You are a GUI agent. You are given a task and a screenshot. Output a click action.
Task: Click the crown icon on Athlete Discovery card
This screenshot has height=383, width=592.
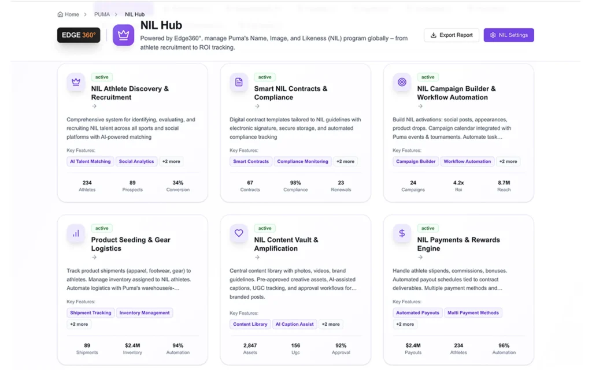coord(76,82)
